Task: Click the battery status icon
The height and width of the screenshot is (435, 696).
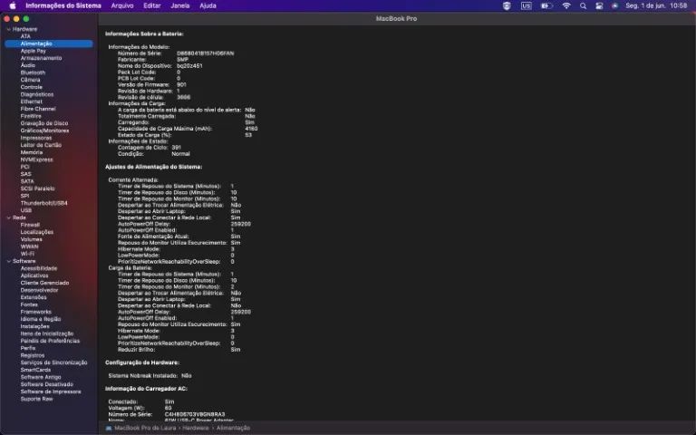Action: point(546,5)
